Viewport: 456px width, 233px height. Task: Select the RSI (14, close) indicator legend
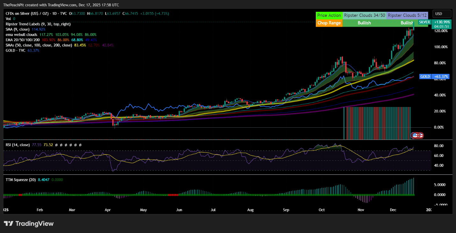[x=18, y=145]
